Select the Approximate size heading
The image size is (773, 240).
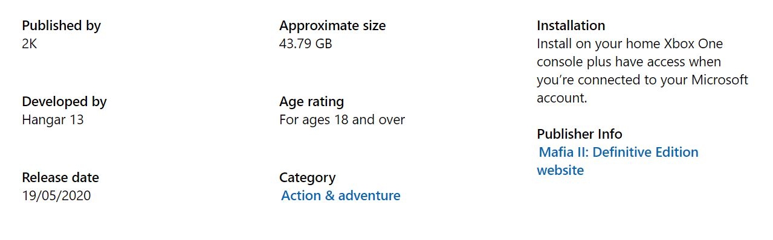click(332, 25)
